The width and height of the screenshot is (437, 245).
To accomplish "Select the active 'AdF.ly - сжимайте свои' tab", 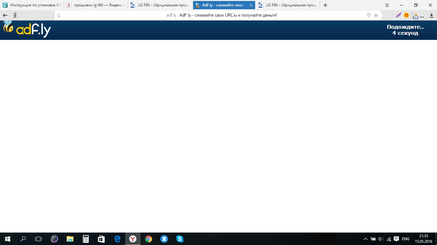I will 224,5.
